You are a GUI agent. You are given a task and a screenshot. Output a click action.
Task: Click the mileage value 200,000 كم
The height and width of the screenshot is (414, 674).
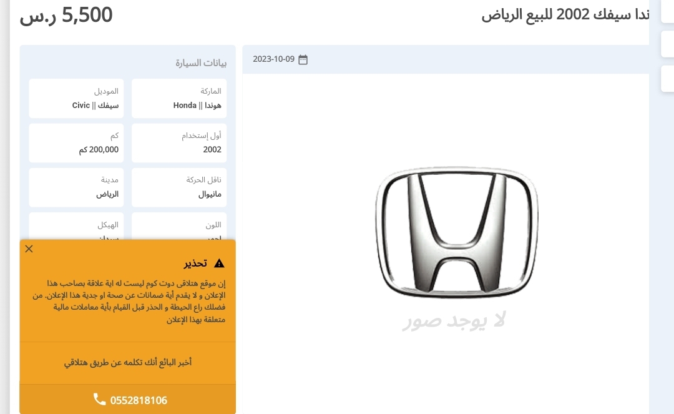[99, 150]
